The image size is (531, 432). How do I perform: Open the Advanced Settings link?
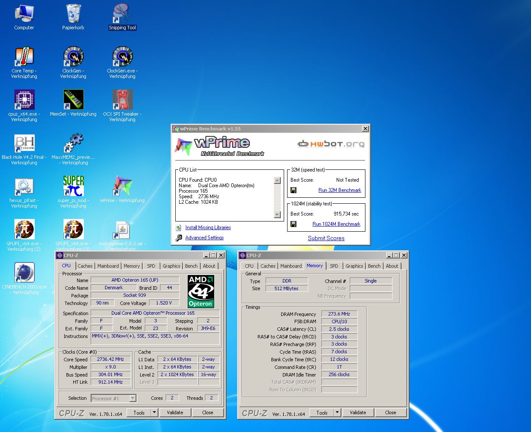(205, 238)
